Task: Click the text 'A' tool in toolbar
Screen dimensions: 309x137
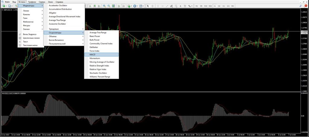Action: click(180, 6)
